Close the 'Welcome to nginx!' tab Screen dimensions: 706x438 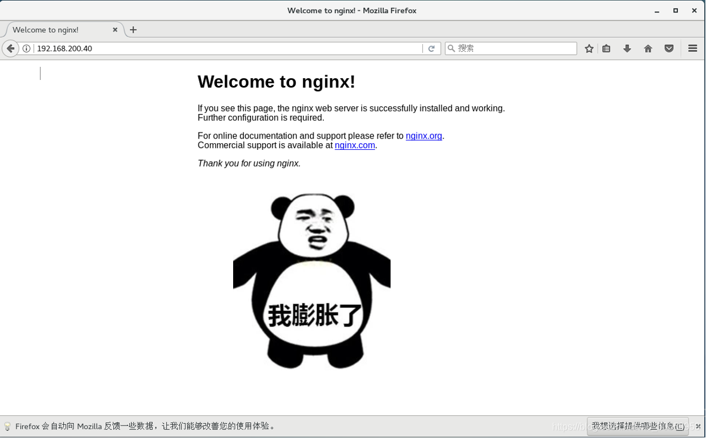tap(115, 30)
